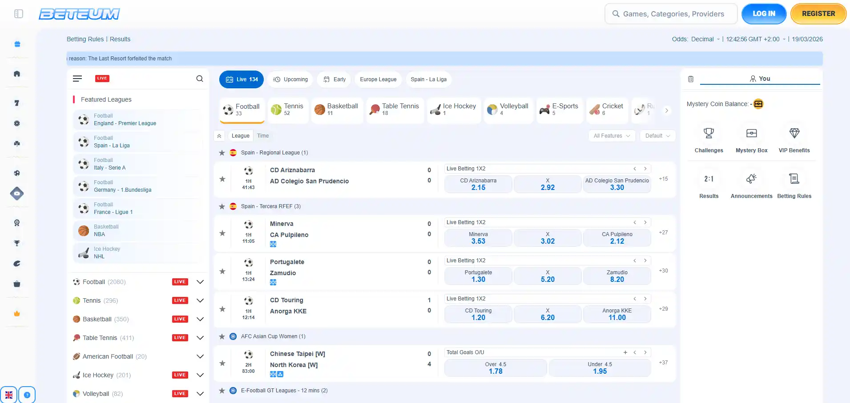Favorite the Spain - Regional League star
The image size is (850, 403).
(x=222, y=153)
